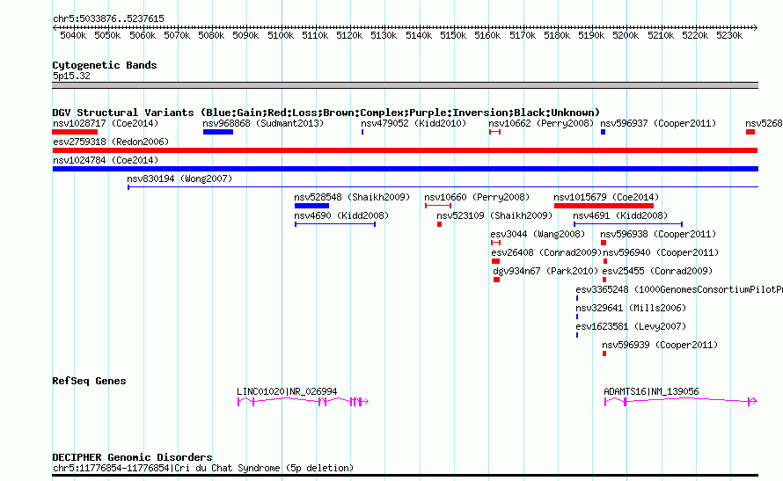Open the nsv1028717 (Coe2014) label
783x481 pixels.
coord(106,123)
